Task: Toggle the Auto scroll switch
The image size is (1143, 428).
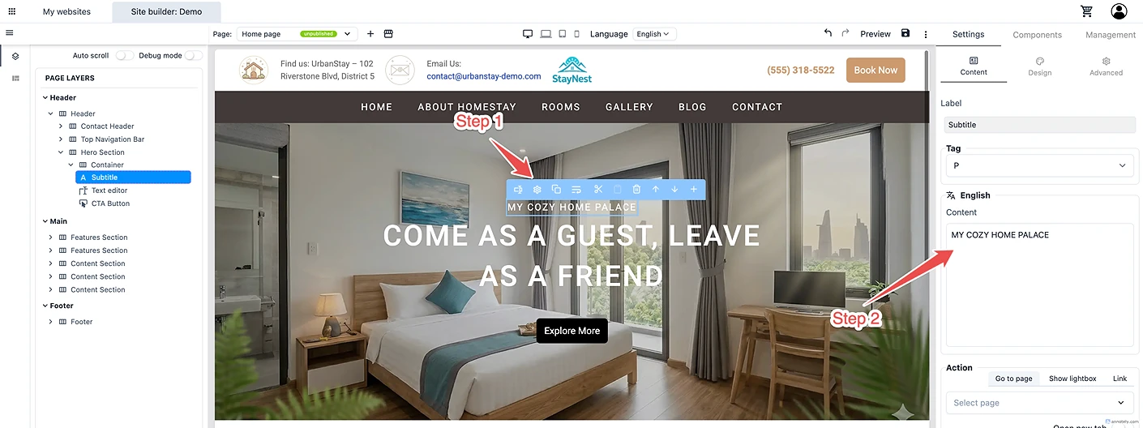Action: (124, 55)
